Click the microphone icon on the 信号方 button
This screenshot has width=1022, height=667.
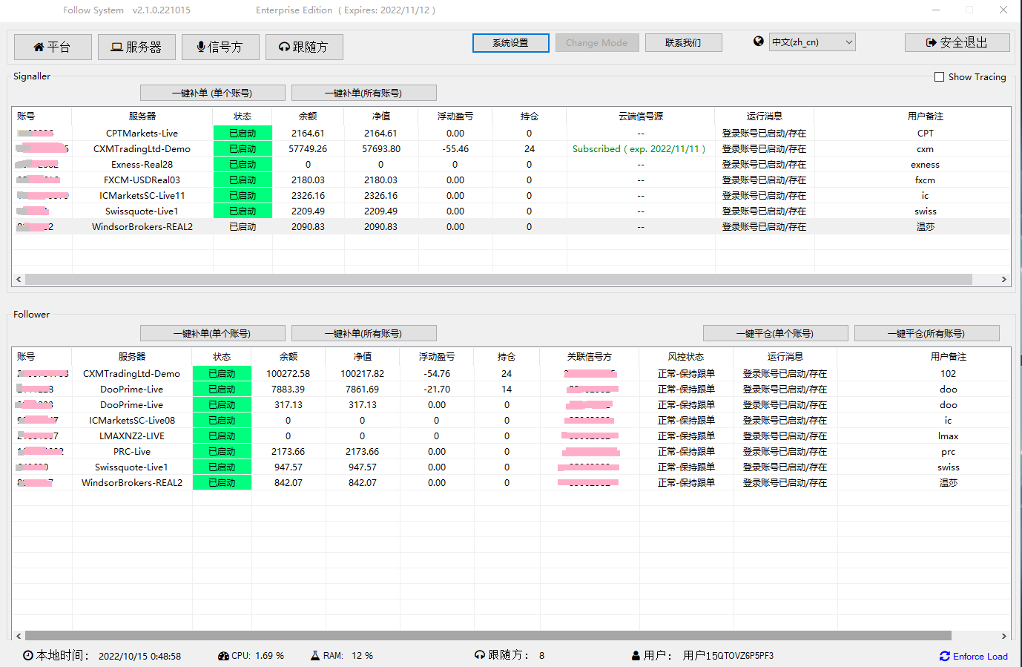click(x=200, y=47)
